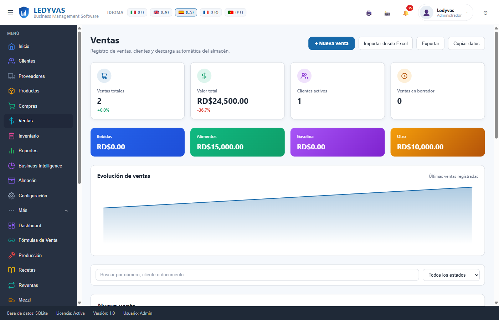499x320 pixels.
Task: Switch language to English (EN)
Action: pyautogui.click(x=161, y=12)
